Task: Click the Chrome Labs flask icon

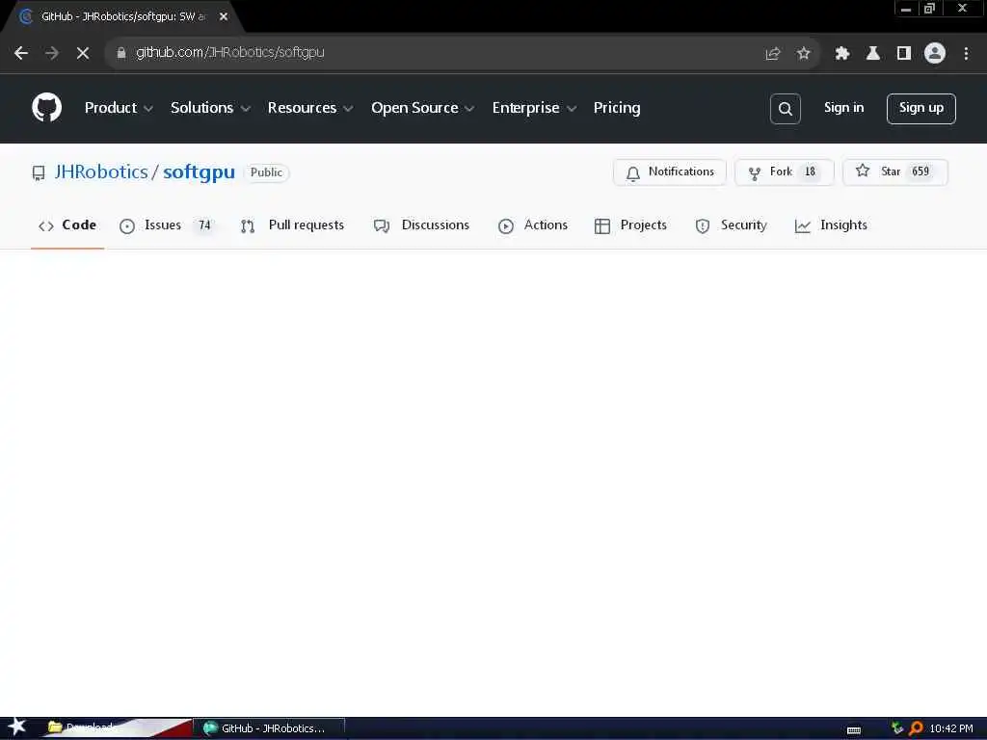Action: click(x=872, y=54)
